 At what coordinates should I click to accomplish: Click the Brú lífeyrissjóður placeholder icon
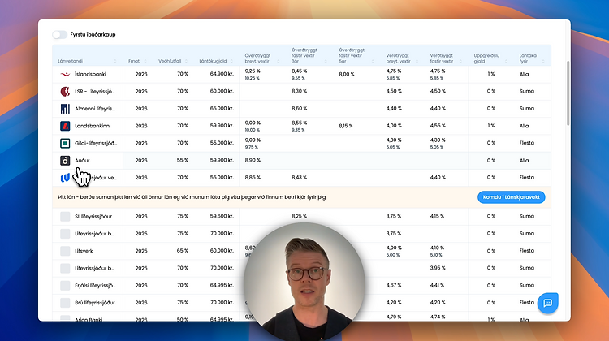click(x=65, y=303)
